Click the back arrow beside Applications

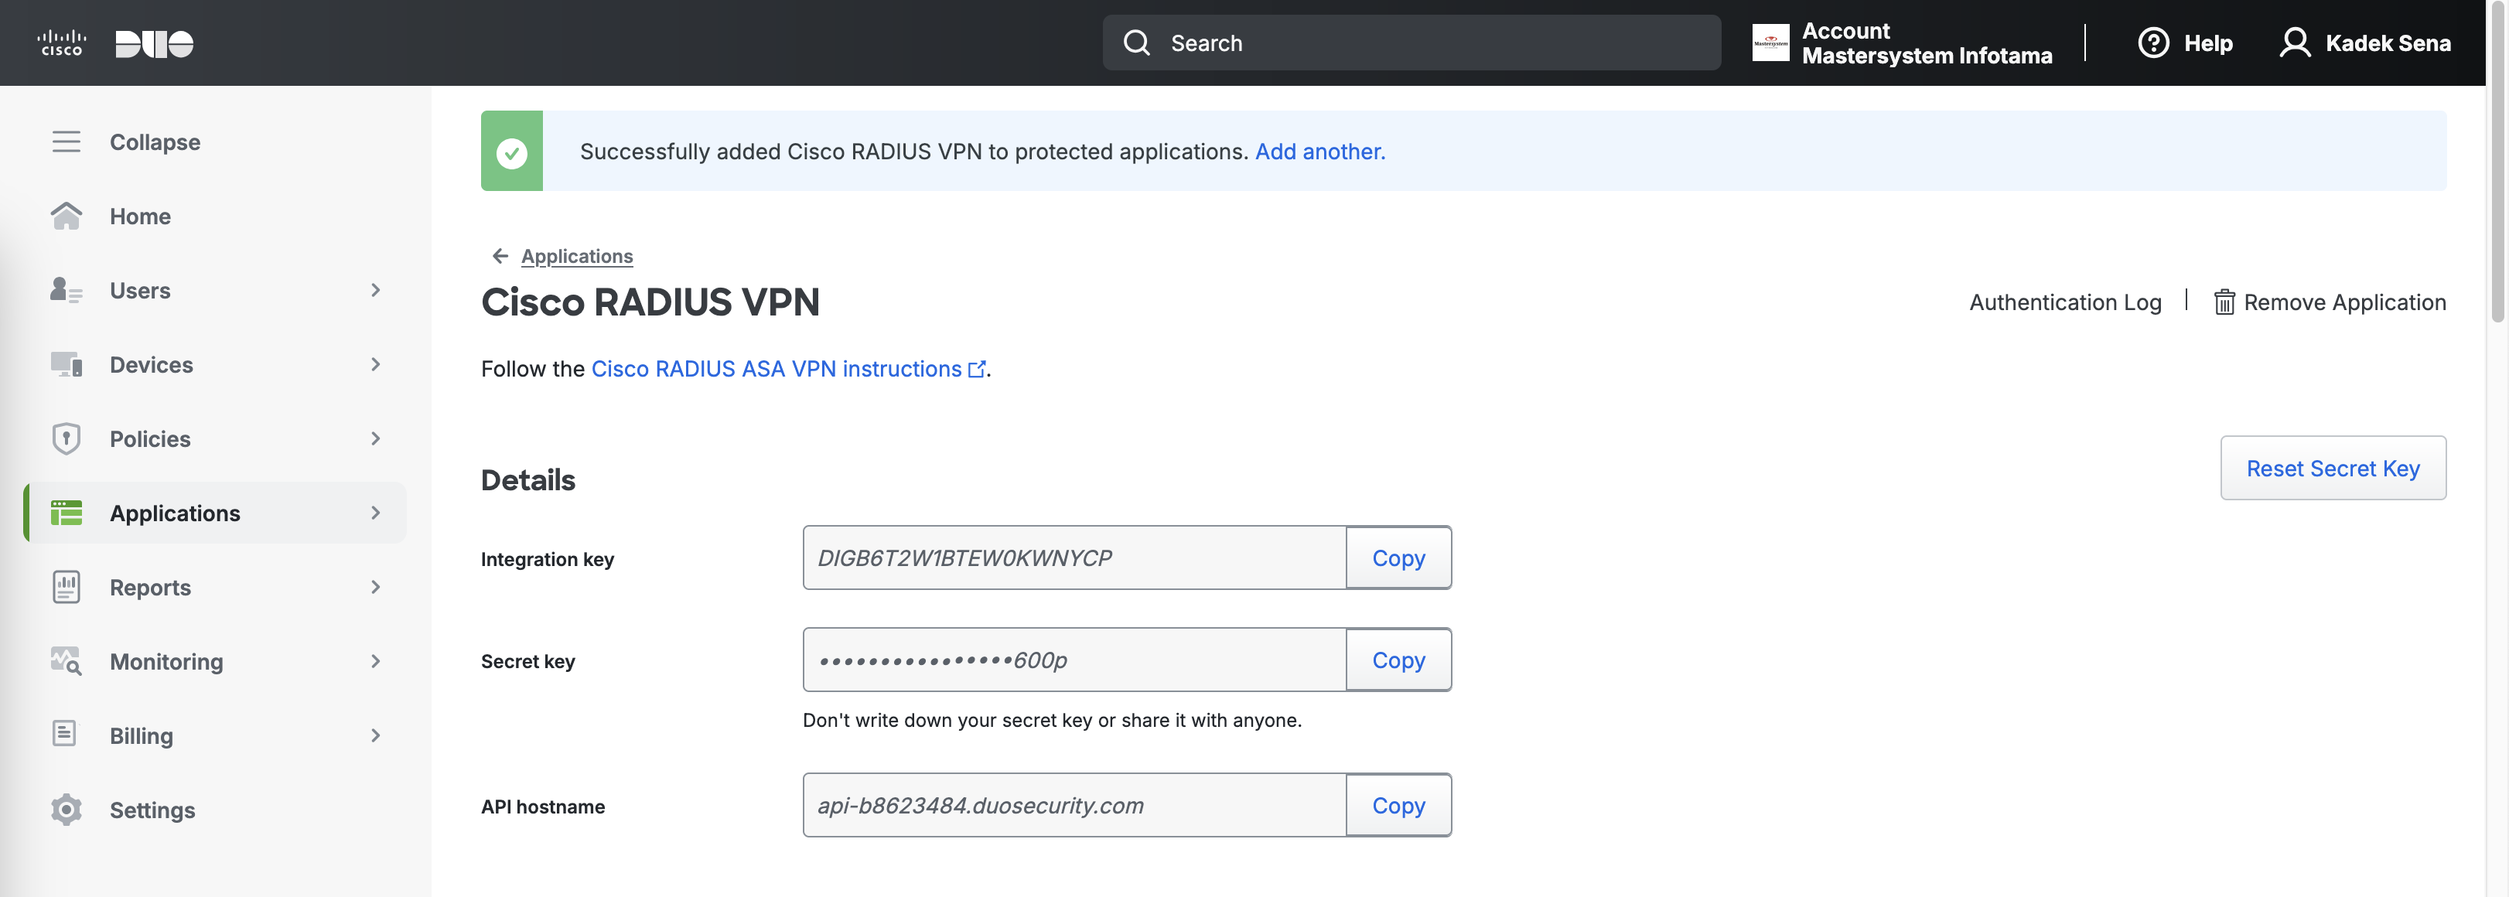coord(500,256)
